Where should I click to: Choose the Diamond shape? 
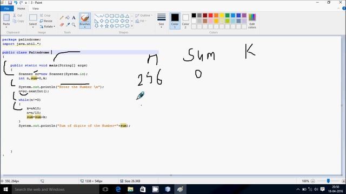102,21
